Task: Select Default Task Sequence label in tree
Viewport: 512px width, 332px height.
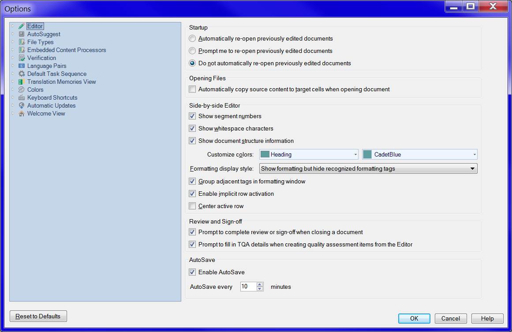Action: click(x=57, y=74)
